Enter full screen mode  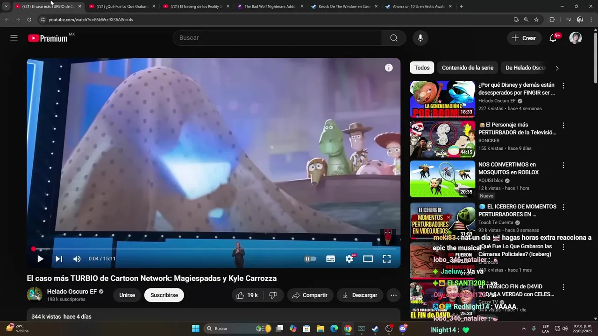point(387,259)
